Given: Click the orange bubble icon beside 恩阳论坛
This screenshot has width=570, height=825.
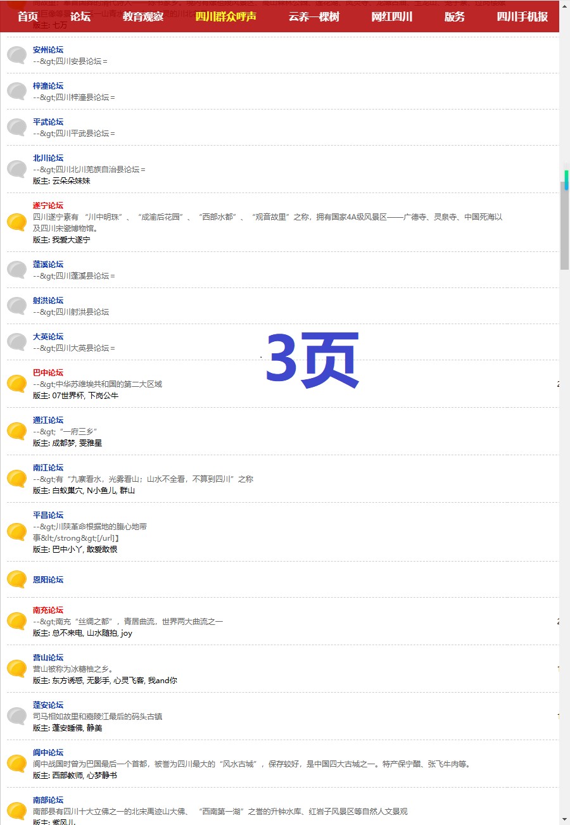Looking at the screenshot, I should (x=16, y=579).
